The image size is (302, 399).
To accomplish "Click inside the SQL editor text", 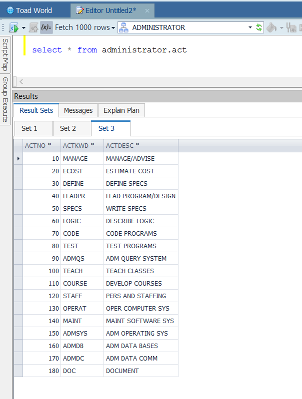I will tap(109, 50).
